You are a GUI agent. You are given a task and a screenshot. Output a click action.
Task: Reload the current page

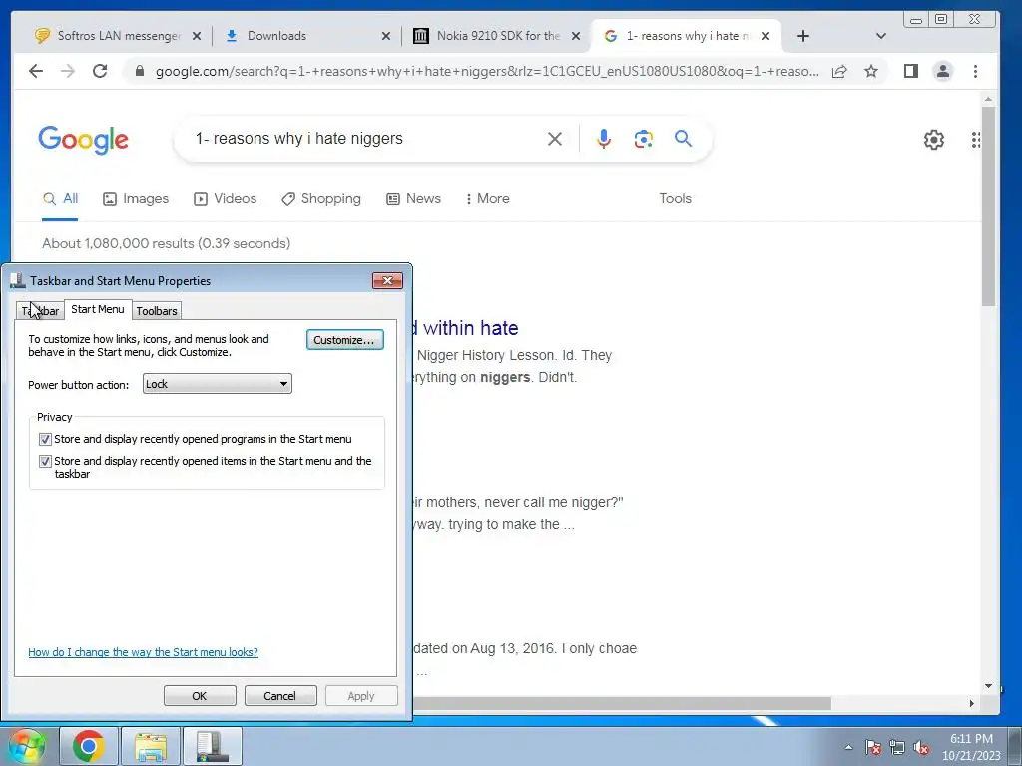(x=100, y=71)
